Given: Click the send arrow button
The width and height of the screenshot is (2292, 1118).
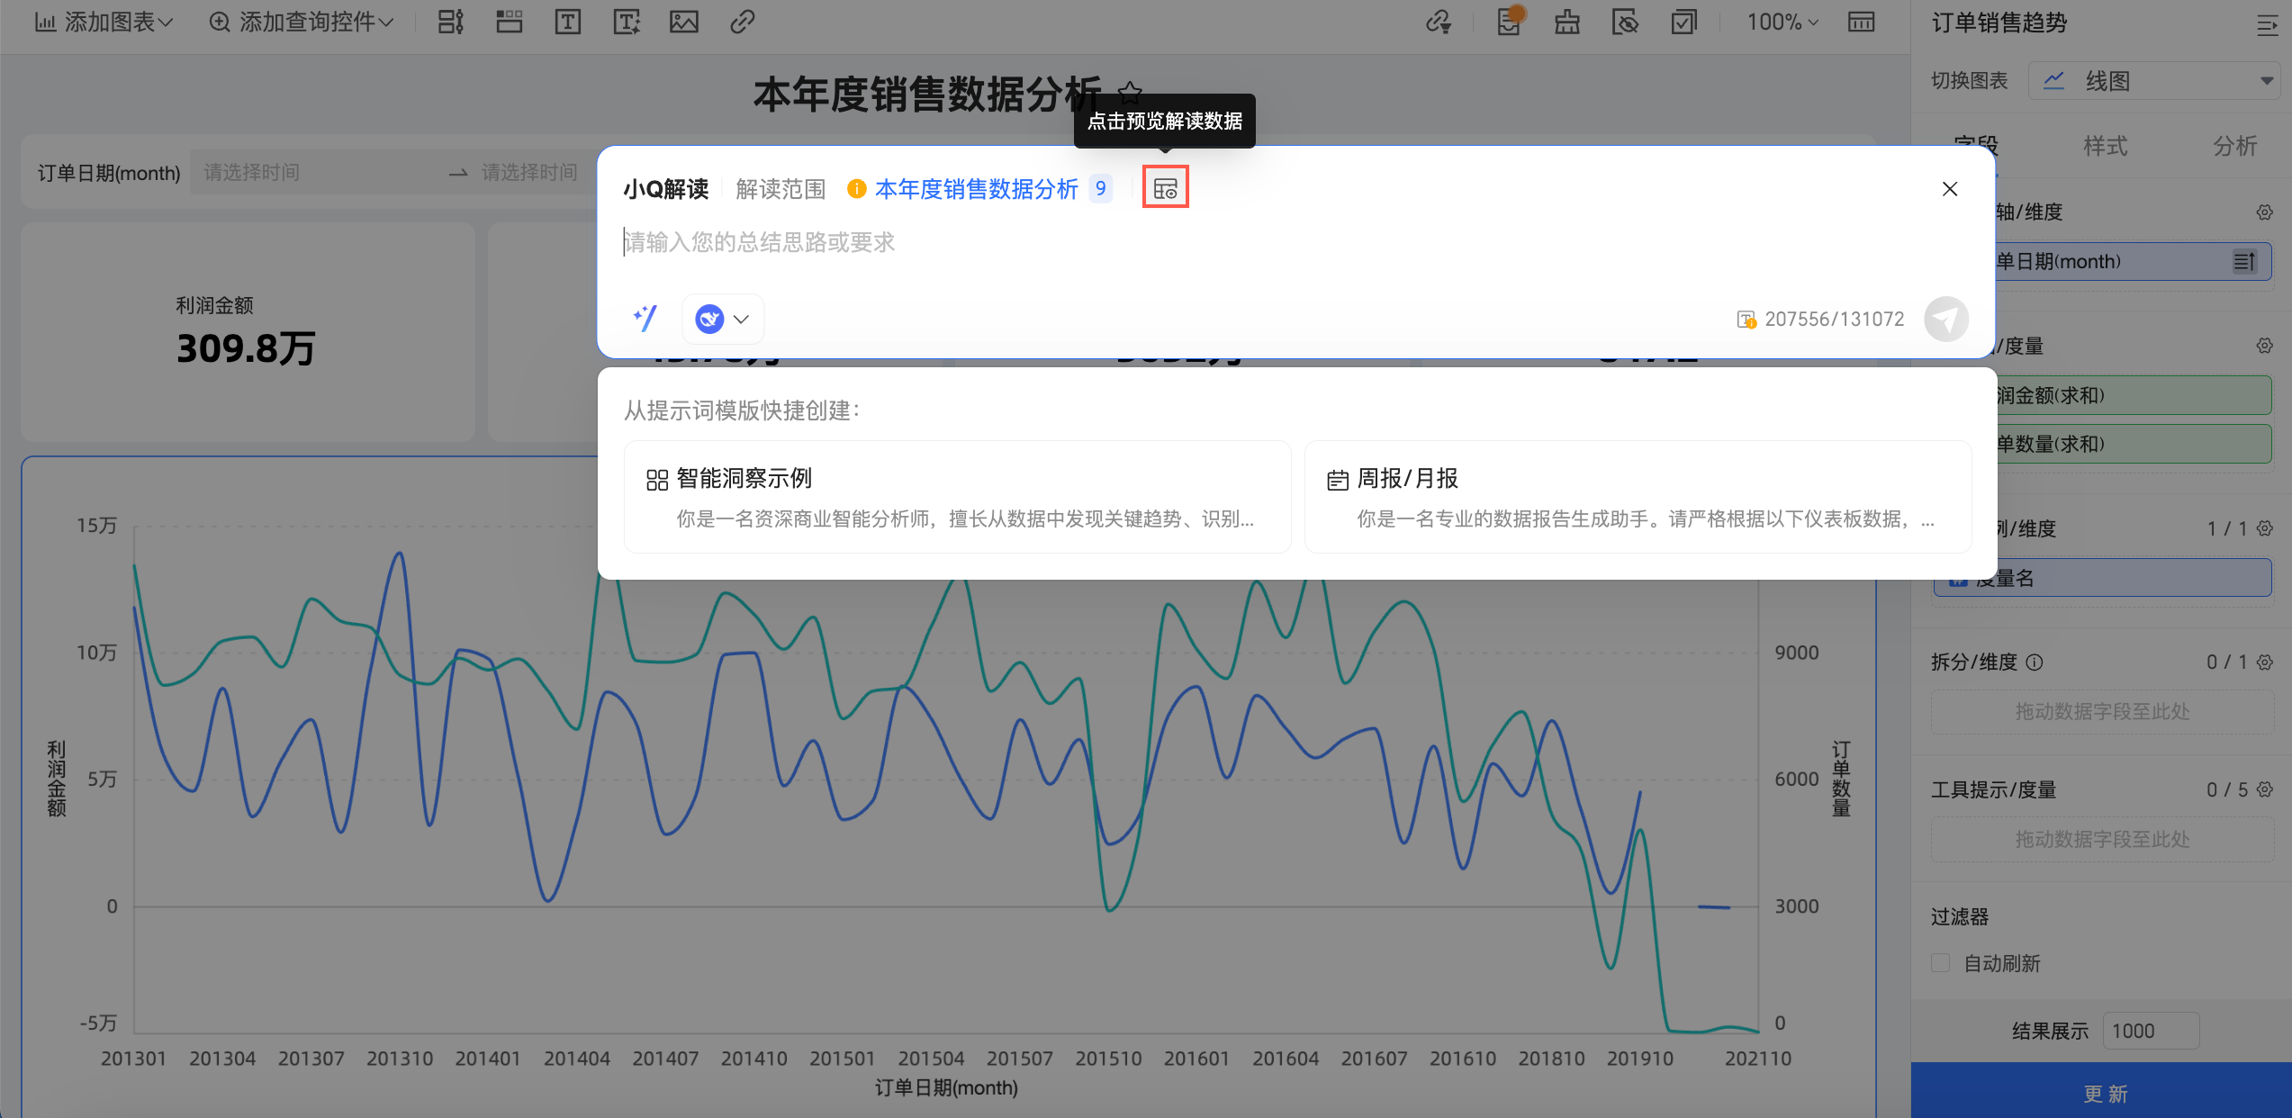Looking at the screenshot, I should click(1946, 320).
